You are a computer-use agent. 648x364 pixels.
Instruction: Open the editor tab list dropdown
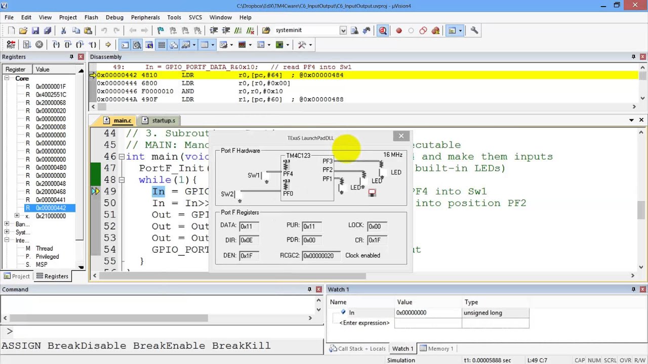coord(631,120)
